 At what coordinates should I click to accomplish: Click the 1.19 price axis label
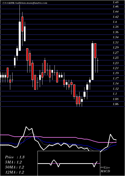(x=115, y=73)
